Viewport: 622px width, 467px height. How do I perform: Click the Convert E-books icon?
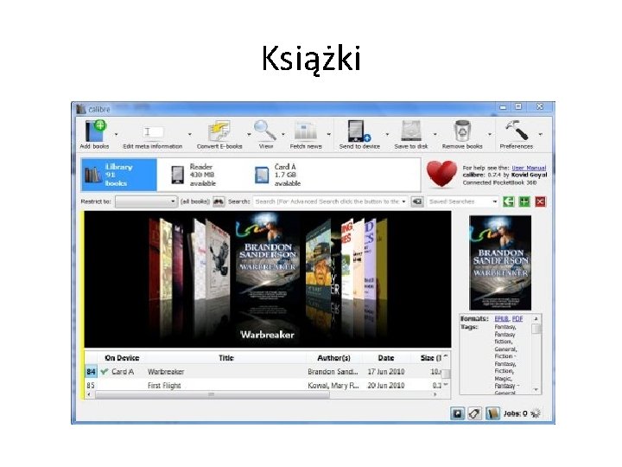coord(219,131)
